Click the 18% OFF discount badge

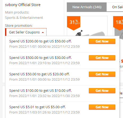click(118, 23)
